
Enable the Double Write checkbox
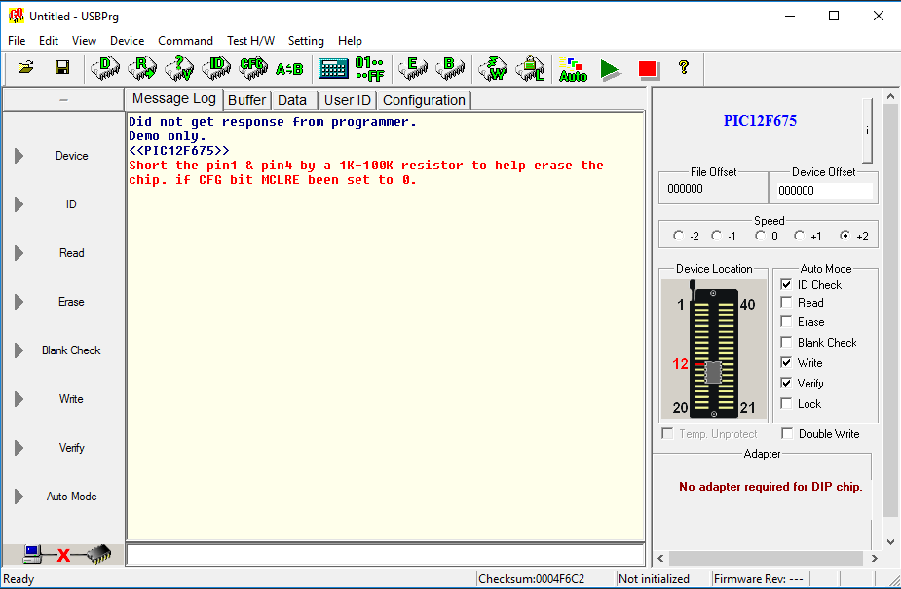point(787,433)
